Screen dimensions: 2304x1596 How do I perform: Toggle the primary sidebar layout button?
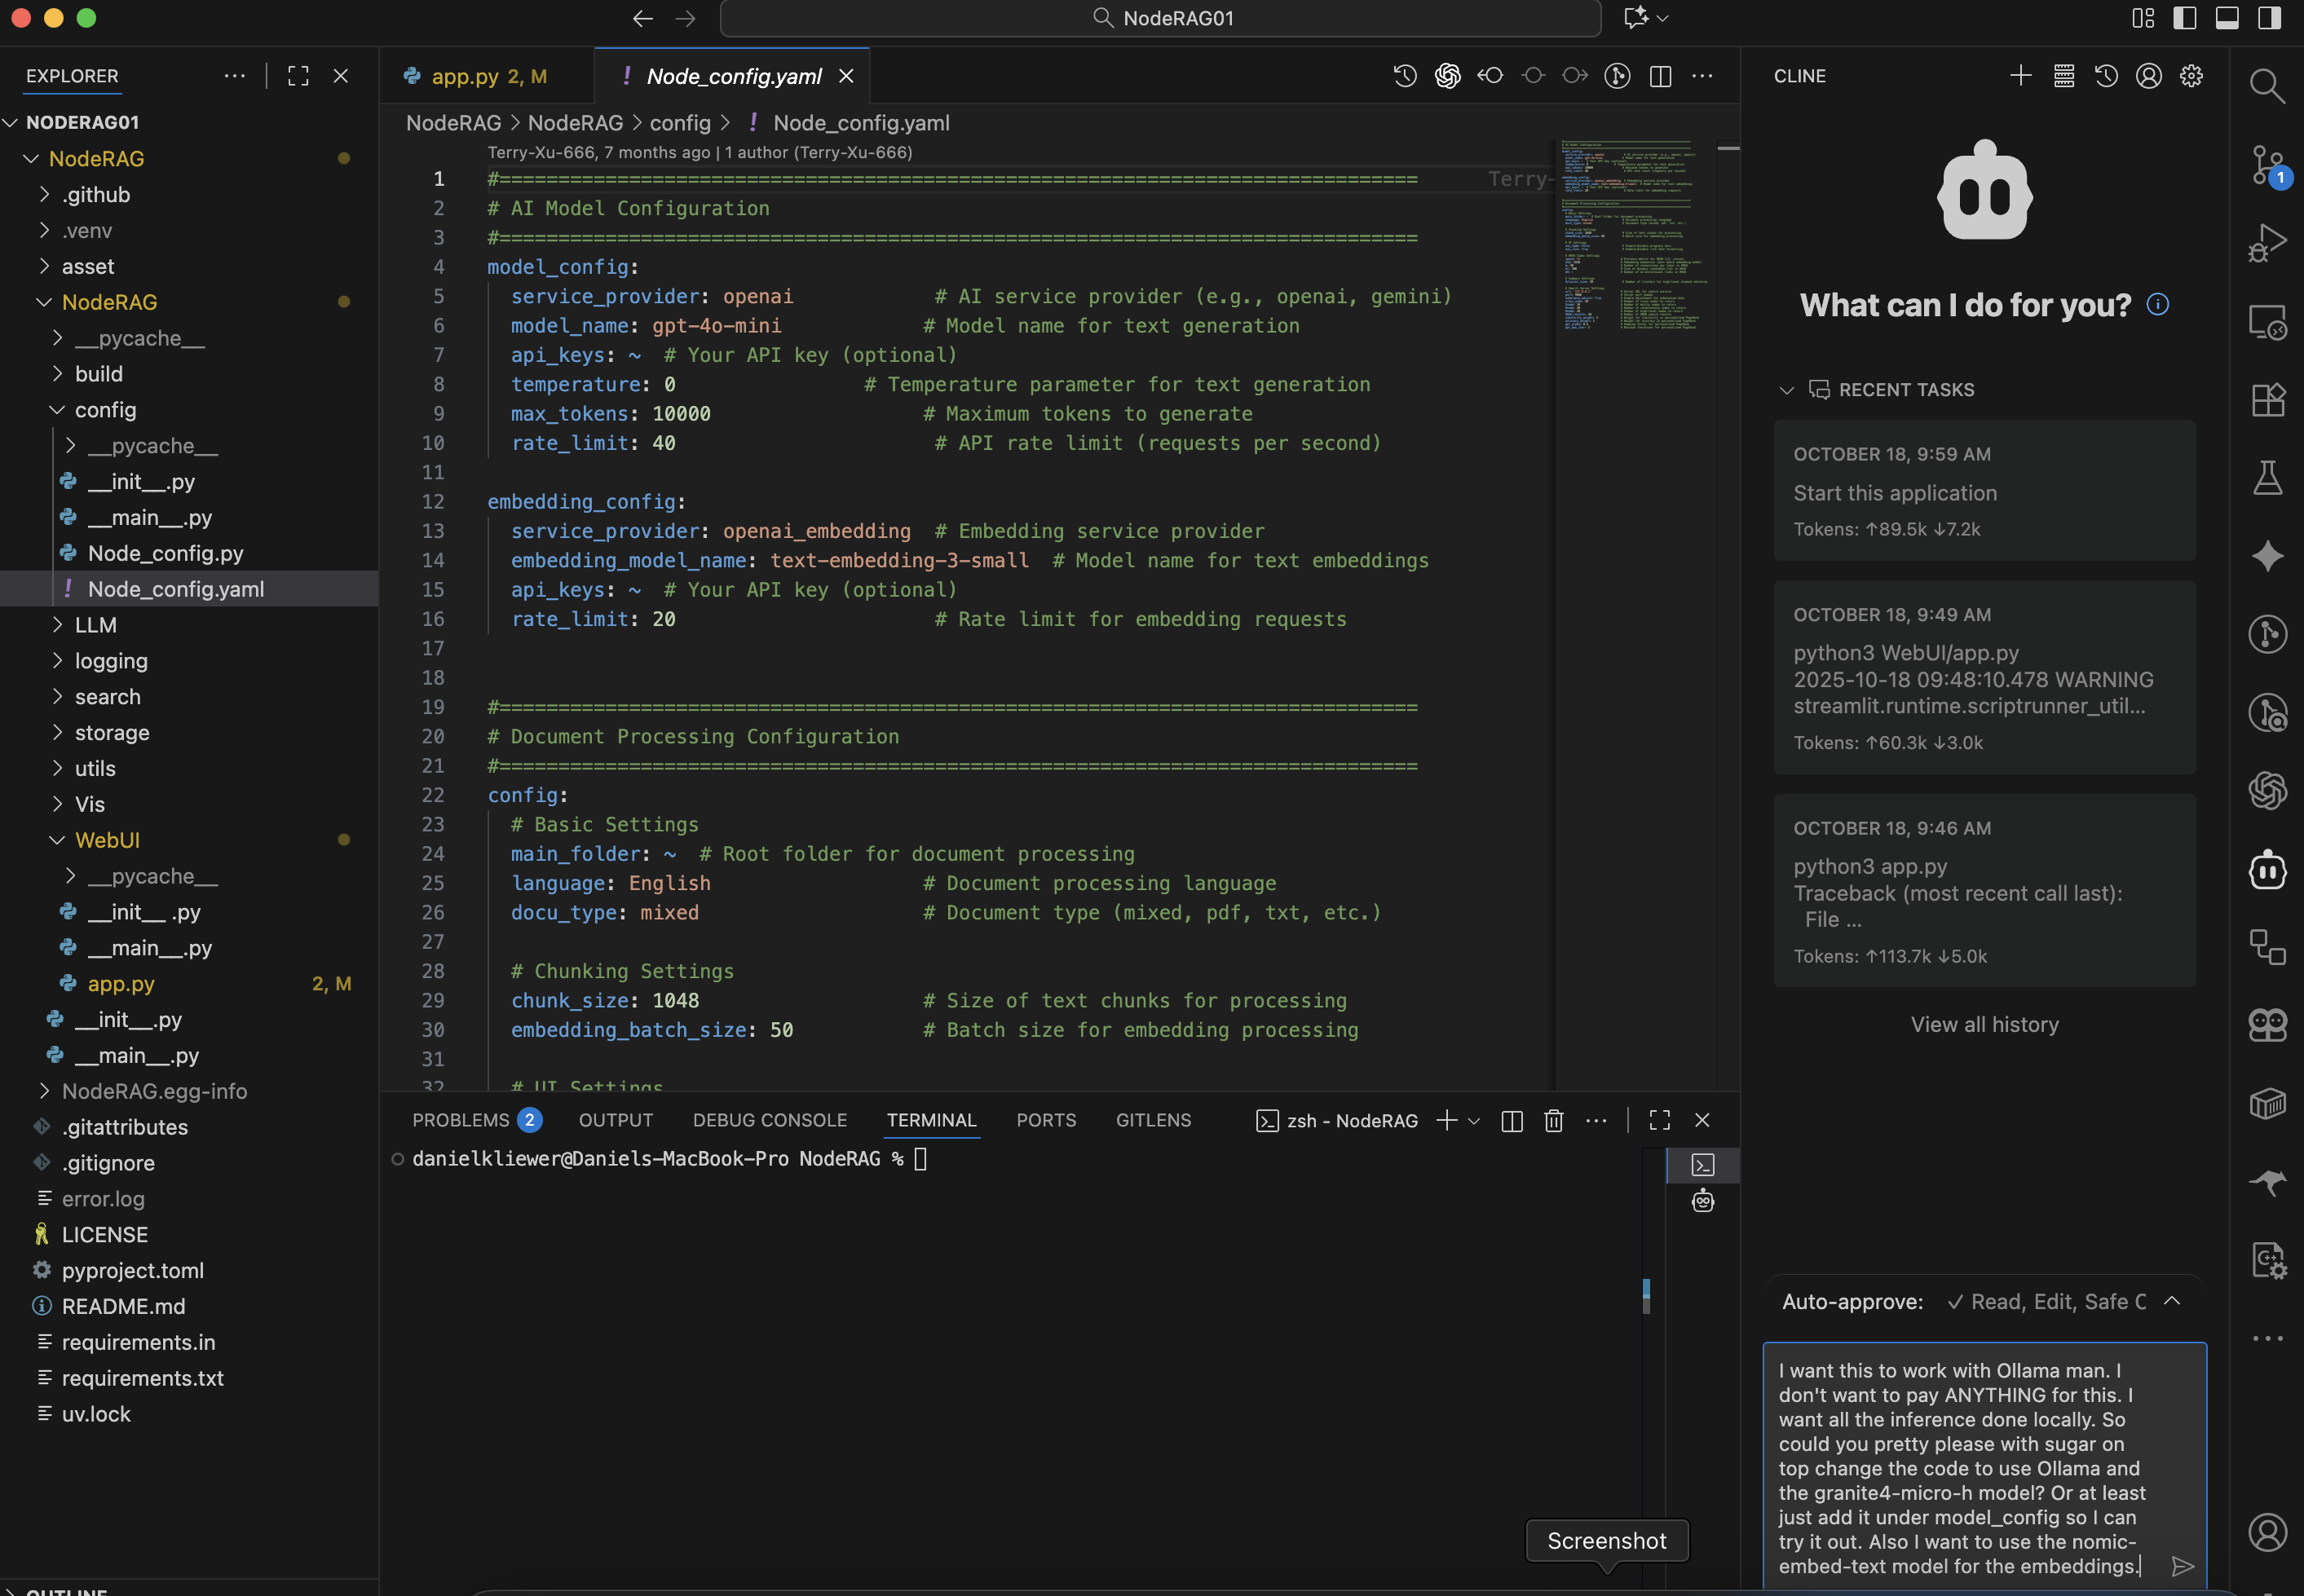click(2185, 18)
